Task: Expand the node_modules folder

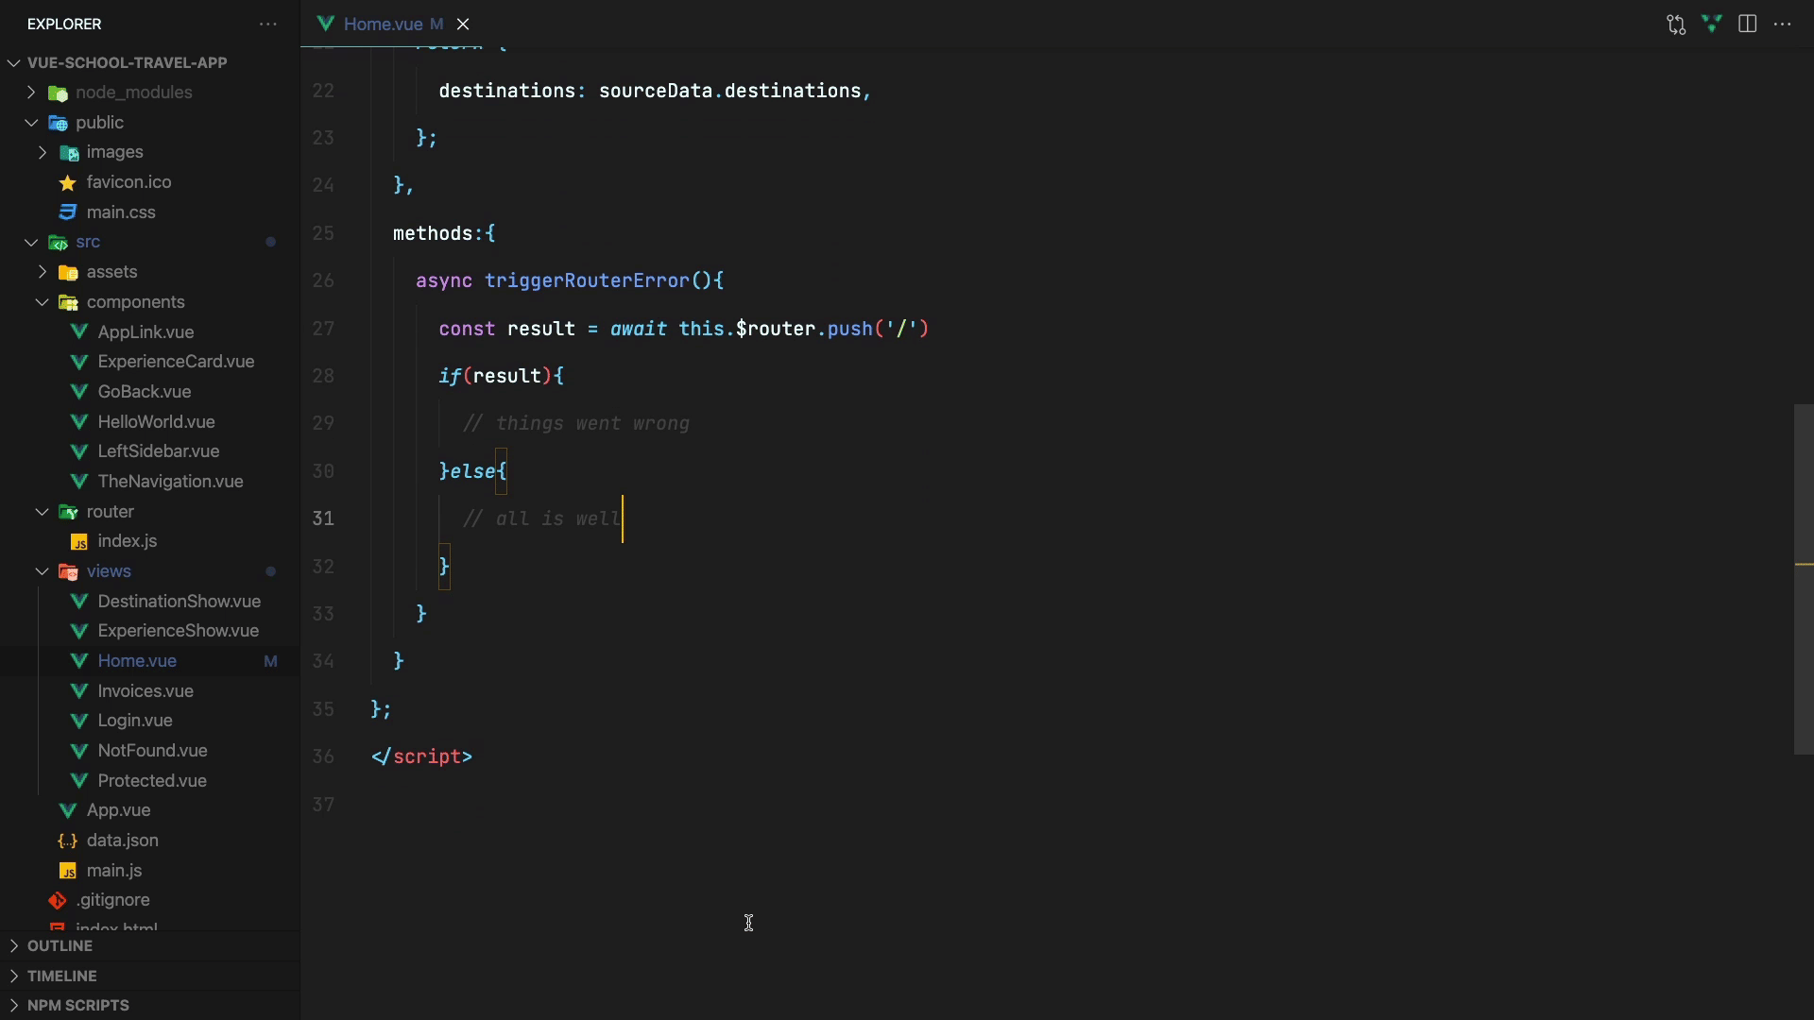Action: [x=31, y=93]
